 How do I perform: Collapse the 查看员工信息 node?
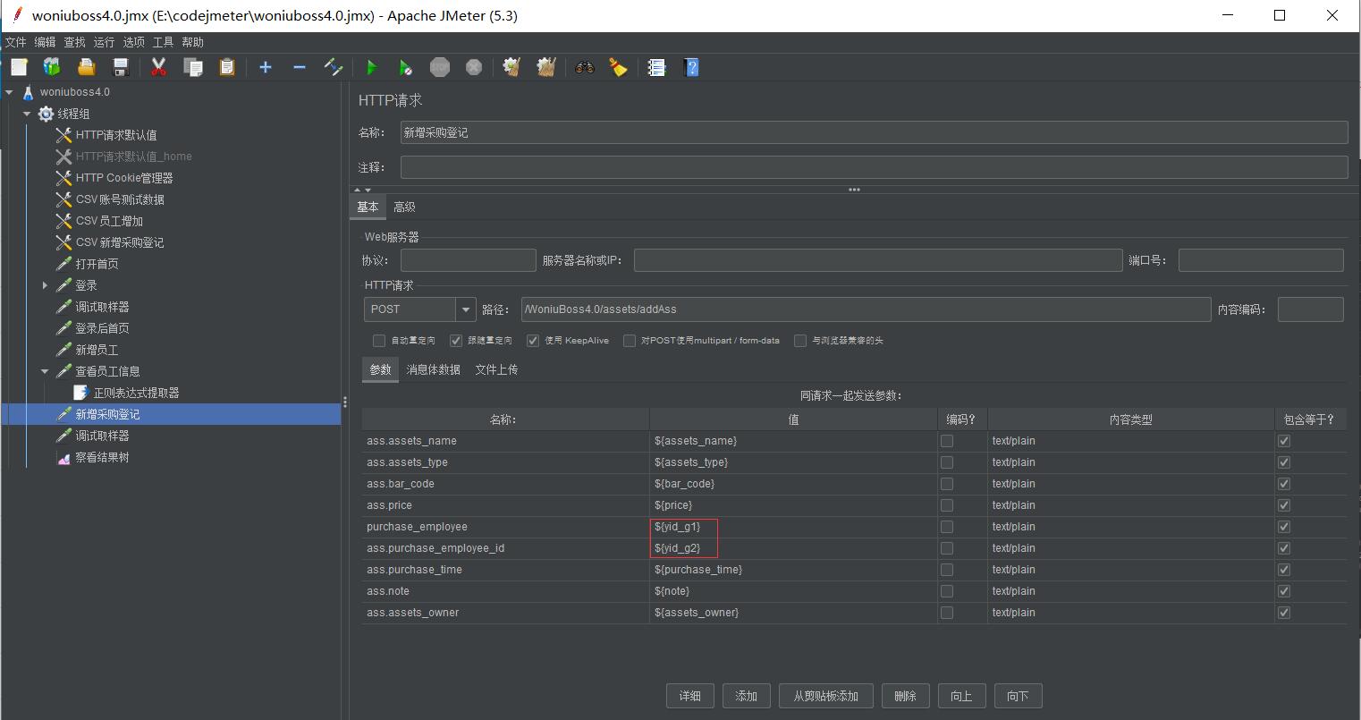click(45, 371)
